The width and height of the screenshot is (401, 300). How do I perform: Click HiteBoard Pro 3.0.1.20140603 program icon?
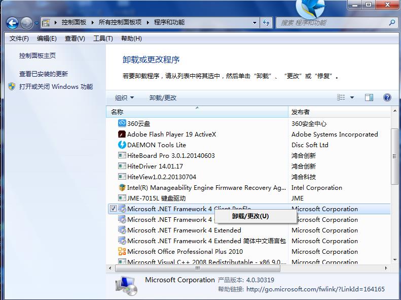(122, 155)
